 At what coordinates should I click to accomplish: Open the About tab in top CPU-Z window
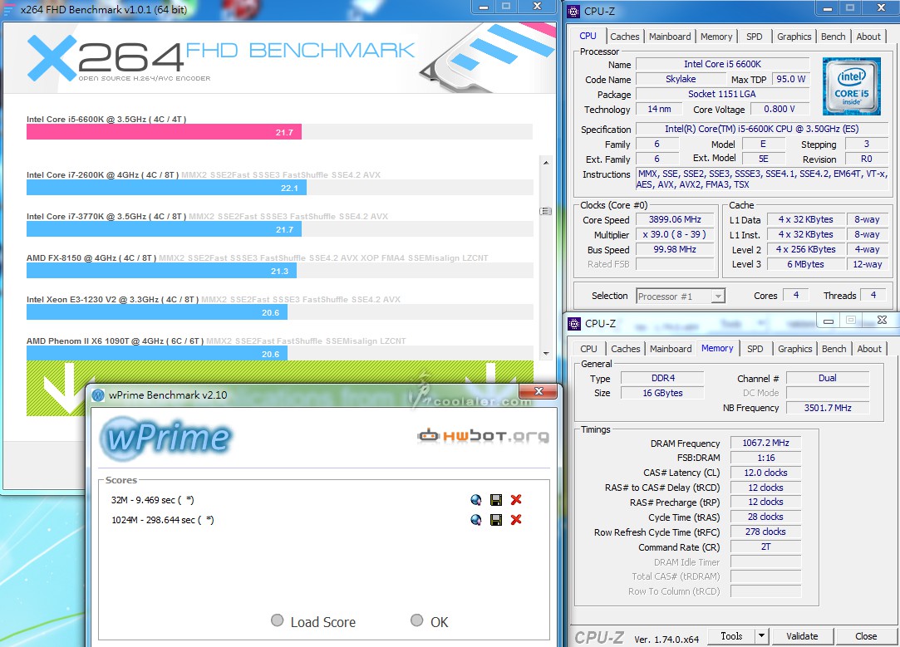[x=868, y=37]
